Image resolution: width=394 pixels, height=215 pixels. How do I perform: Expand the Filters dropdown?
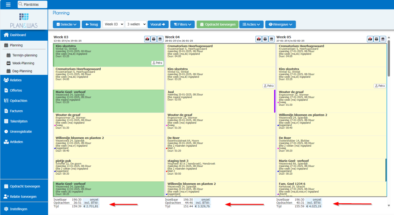[x=183, y=24]
